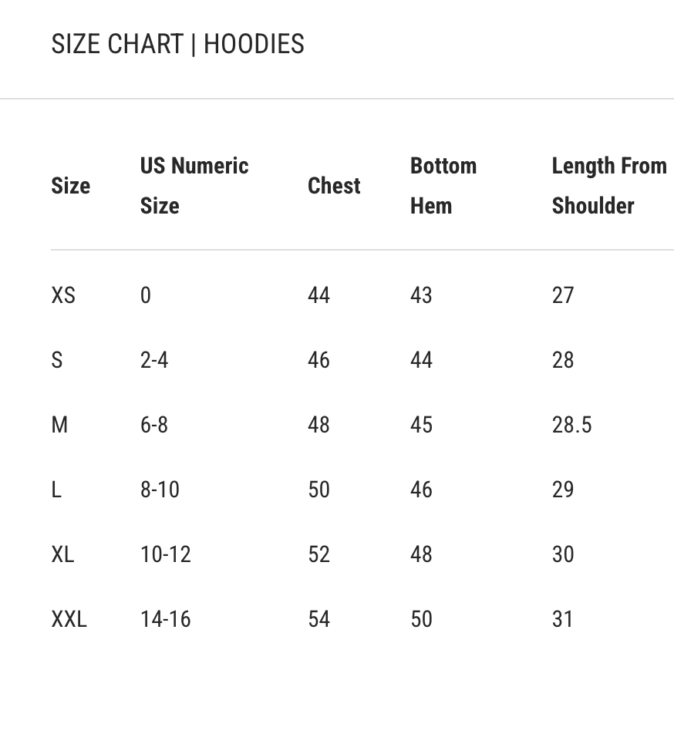Click the 'Size' column header

71,186
